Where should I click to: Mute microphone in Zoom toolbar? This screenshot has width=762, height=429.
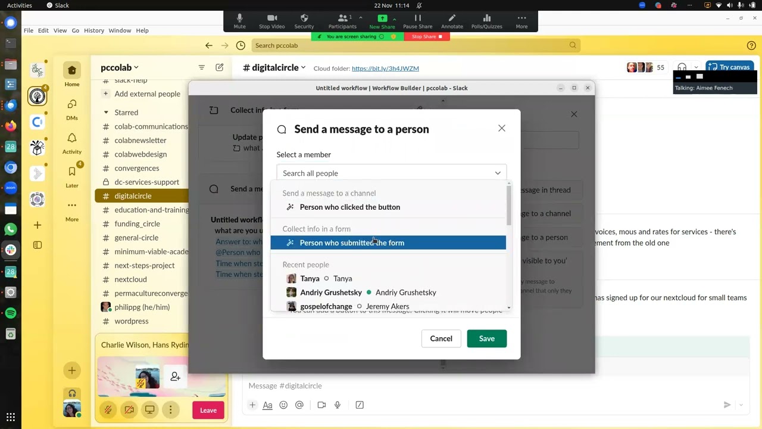coord(239,21)
